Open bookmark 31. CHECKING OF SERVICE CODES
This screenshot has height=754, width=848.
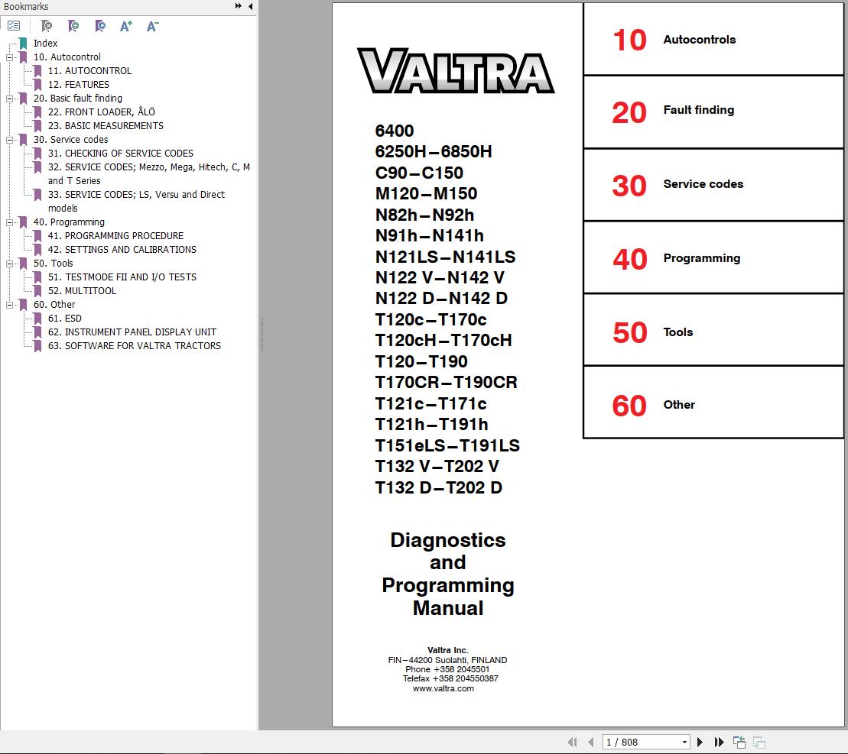point(121,154)
